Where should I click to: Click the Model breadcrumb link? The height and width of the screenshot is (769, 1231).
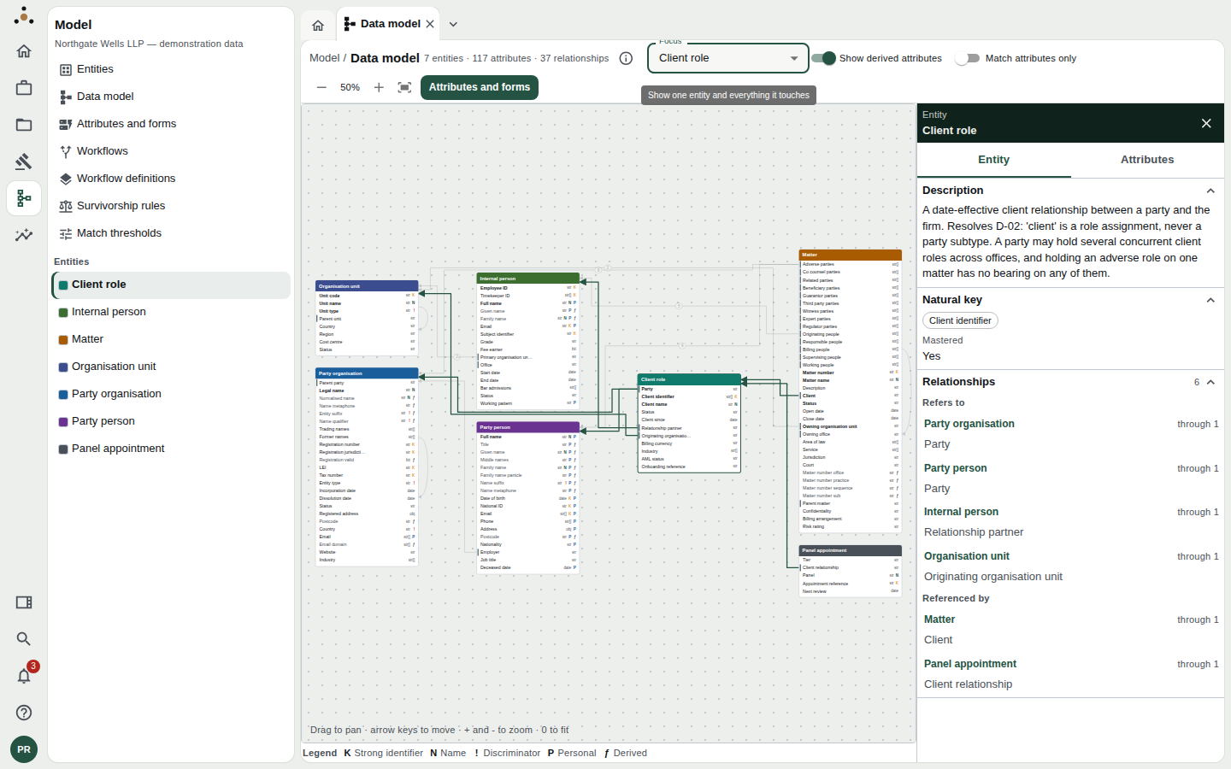324,58
